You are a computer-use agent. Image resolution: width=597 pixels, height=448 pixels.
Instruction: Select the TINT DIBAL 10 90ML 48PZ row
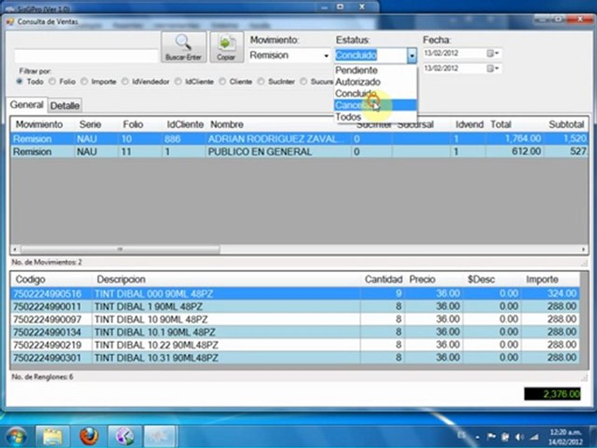pos(295,319)
